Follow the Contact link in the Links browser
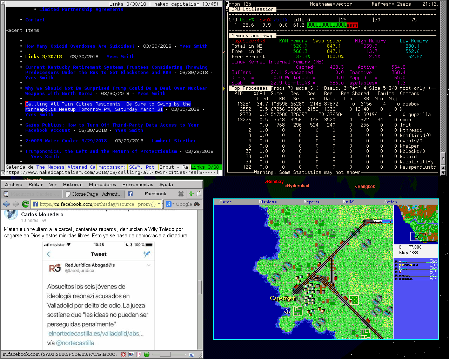This screenshot has height=359, width=449. click(x=35, y=20)
